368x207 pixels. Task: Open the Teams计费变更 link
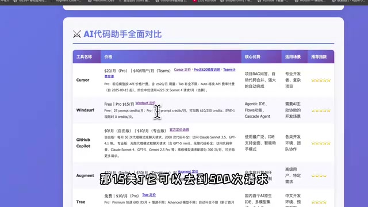tap(229, 70)
